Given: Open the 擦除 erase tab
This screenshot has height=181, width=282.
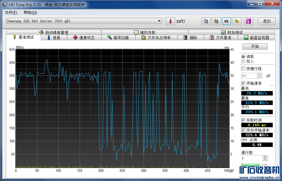Looking at the screenshot, I should [x=190, y=38].
